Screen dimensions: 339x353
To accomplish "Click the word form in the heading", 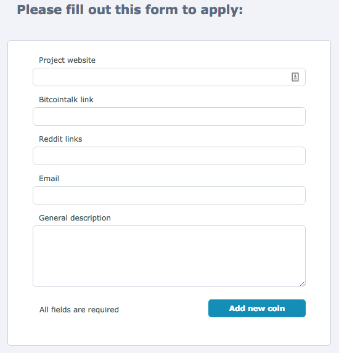I will tap(161, 10).
